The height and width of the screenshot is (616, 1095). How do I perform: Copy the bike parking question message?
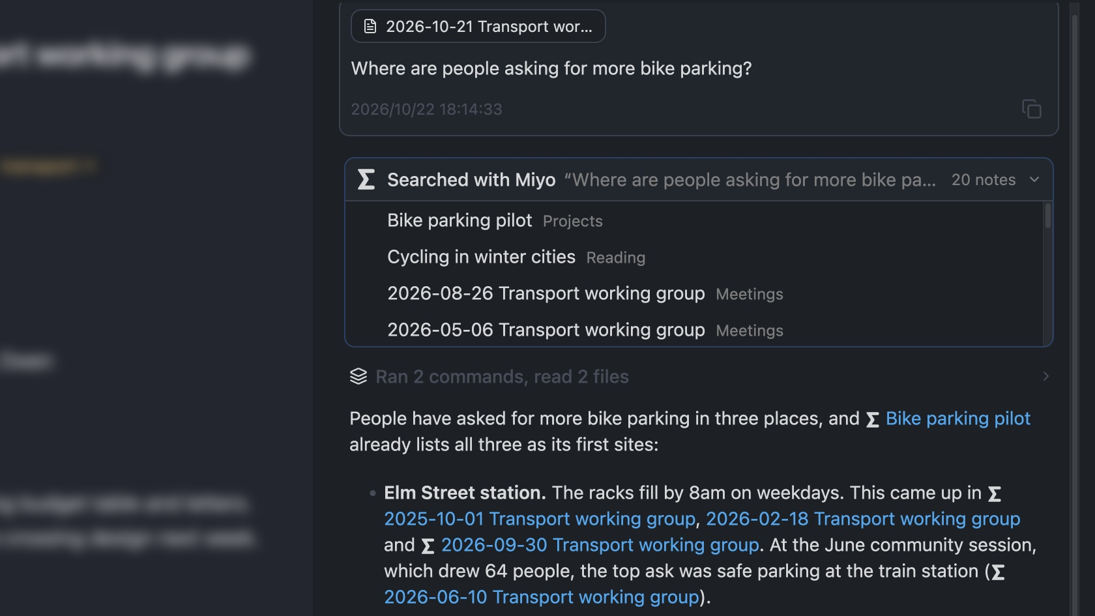click(1031, 109)
